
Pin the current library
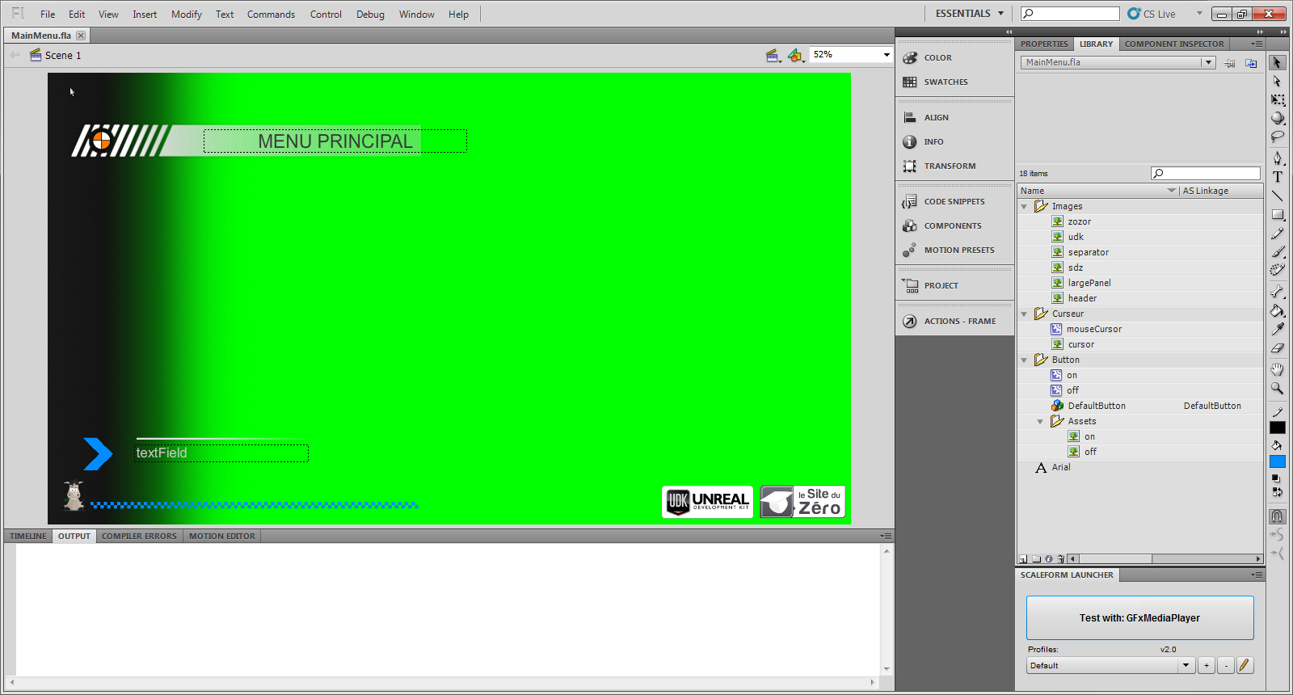(1229, 63)
